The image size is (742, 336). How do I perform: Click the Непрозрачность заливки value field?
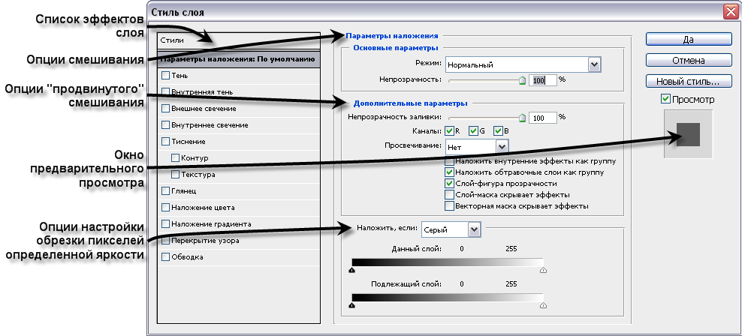543,118
